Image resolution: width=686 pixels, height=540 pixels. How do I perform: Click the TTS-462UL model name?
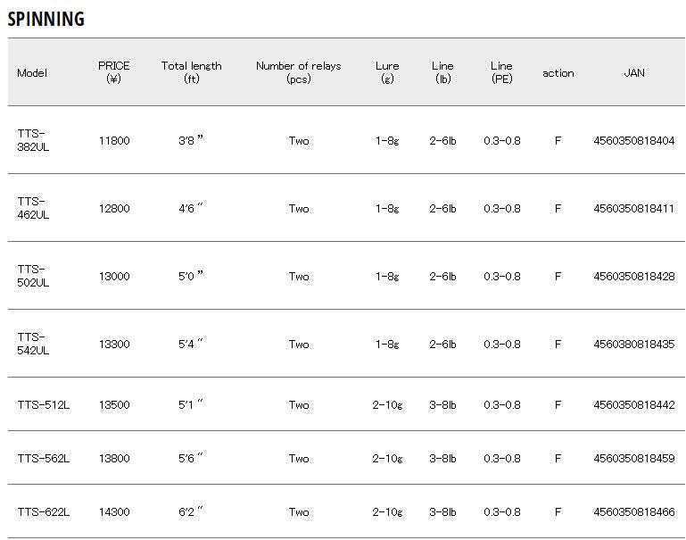33,208
